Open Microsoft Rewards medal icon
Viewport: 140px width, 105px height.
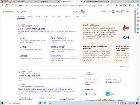click(x=113, y=12)
